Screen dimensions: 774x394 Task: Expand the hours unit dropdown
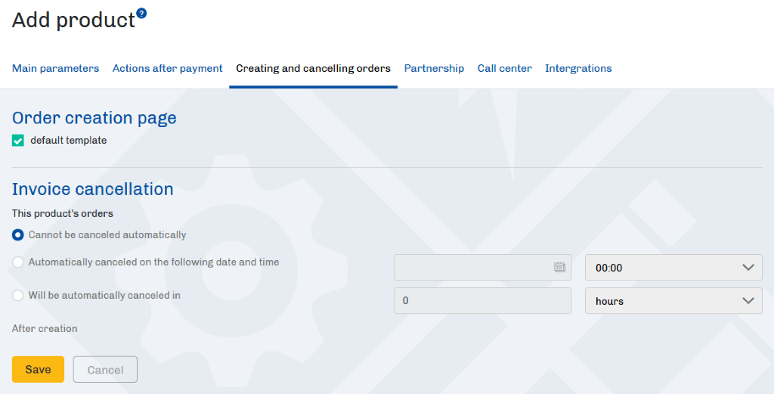[x=673, y=301]
